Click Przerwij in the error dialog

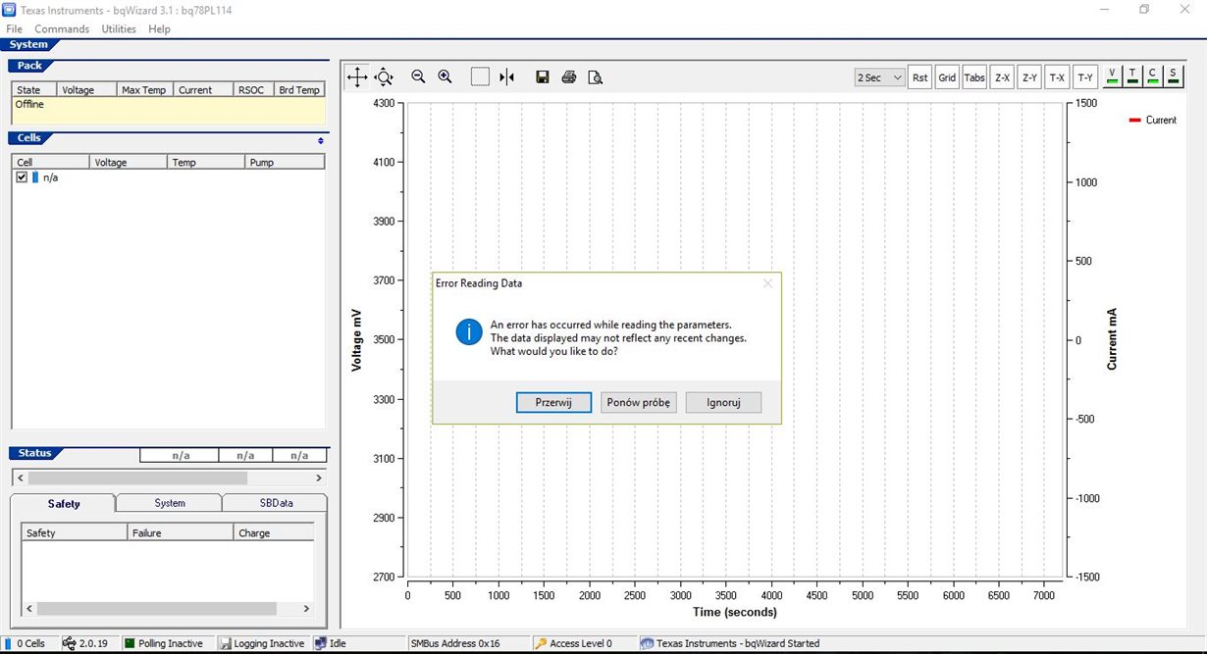coord(553,403)
